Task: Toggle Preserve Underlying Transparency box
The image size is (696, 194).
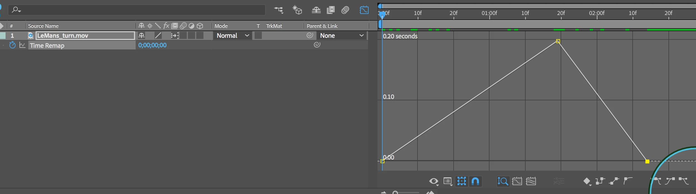Action: click(x=258, y=35)
